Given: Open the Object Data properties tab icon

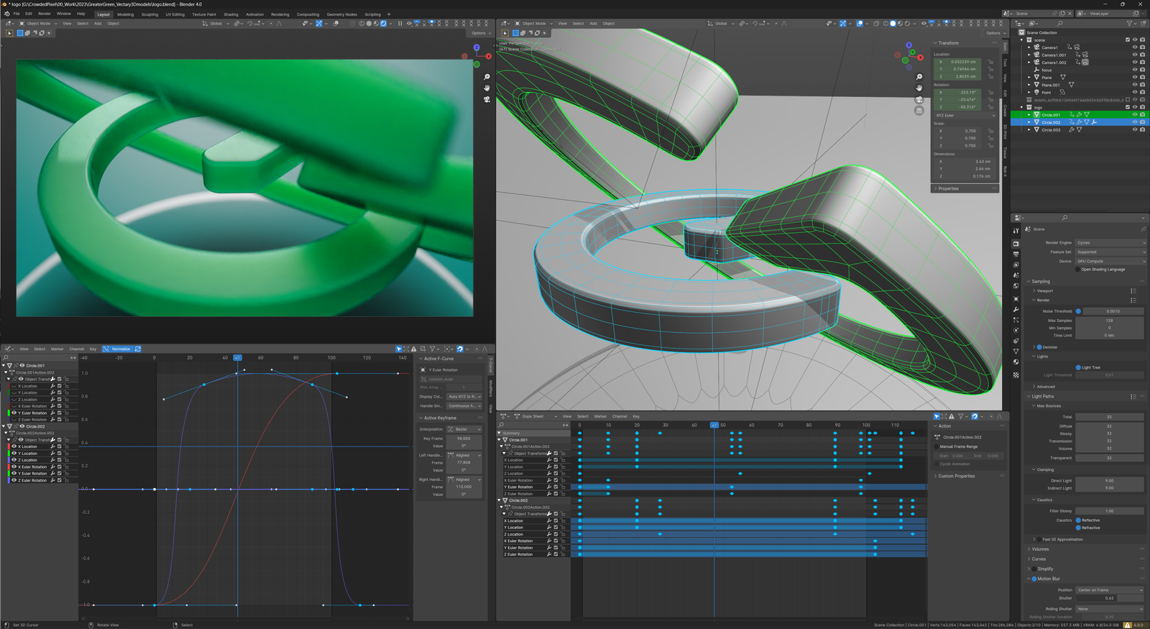Looking at the screenshot, I should (x=1016, y=352).
